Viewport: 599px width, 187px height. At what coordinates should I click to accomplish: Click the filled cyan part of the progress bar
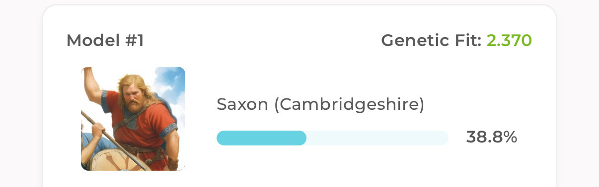[261, 138]
